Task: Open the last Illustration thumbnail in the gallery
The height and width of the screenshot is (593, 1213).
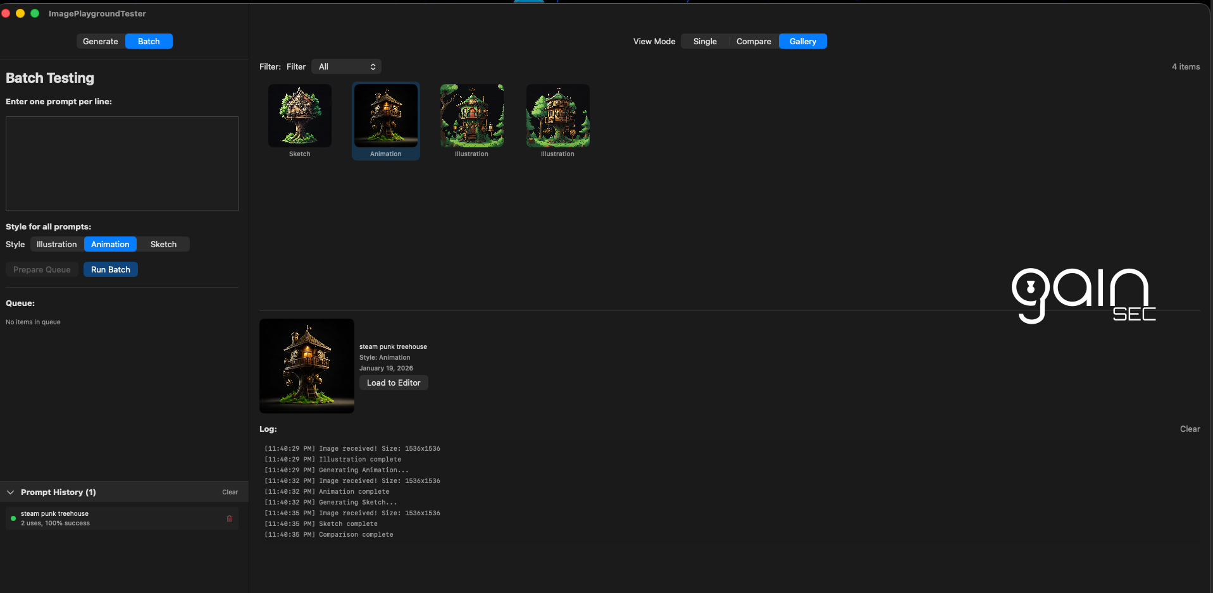Action: point(557,116)
